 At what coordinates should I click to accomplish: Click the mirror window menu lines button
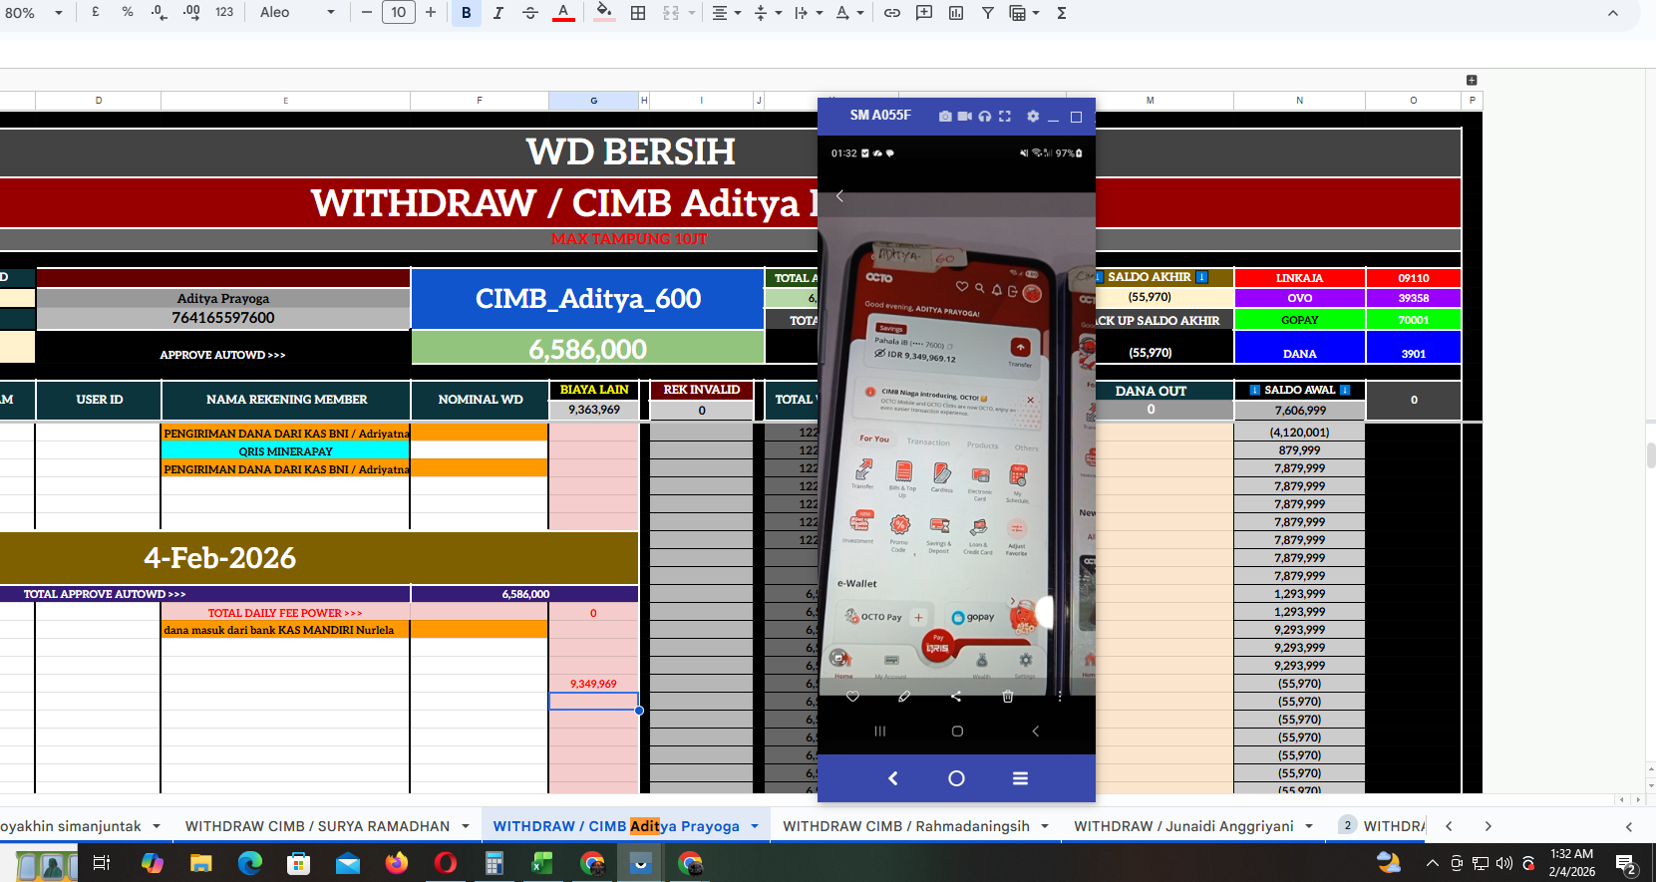click(1020, 778)
